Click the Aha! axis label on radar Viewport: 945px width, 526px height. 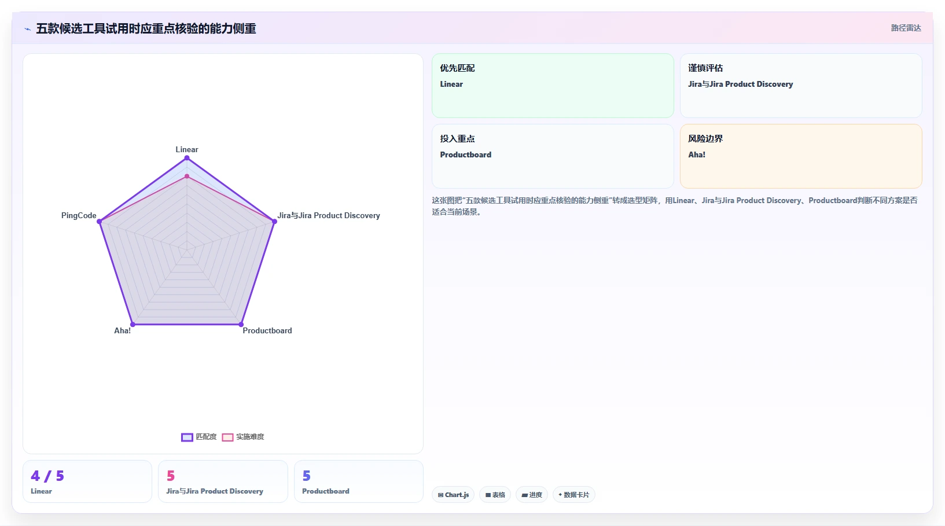click(122, 330)
